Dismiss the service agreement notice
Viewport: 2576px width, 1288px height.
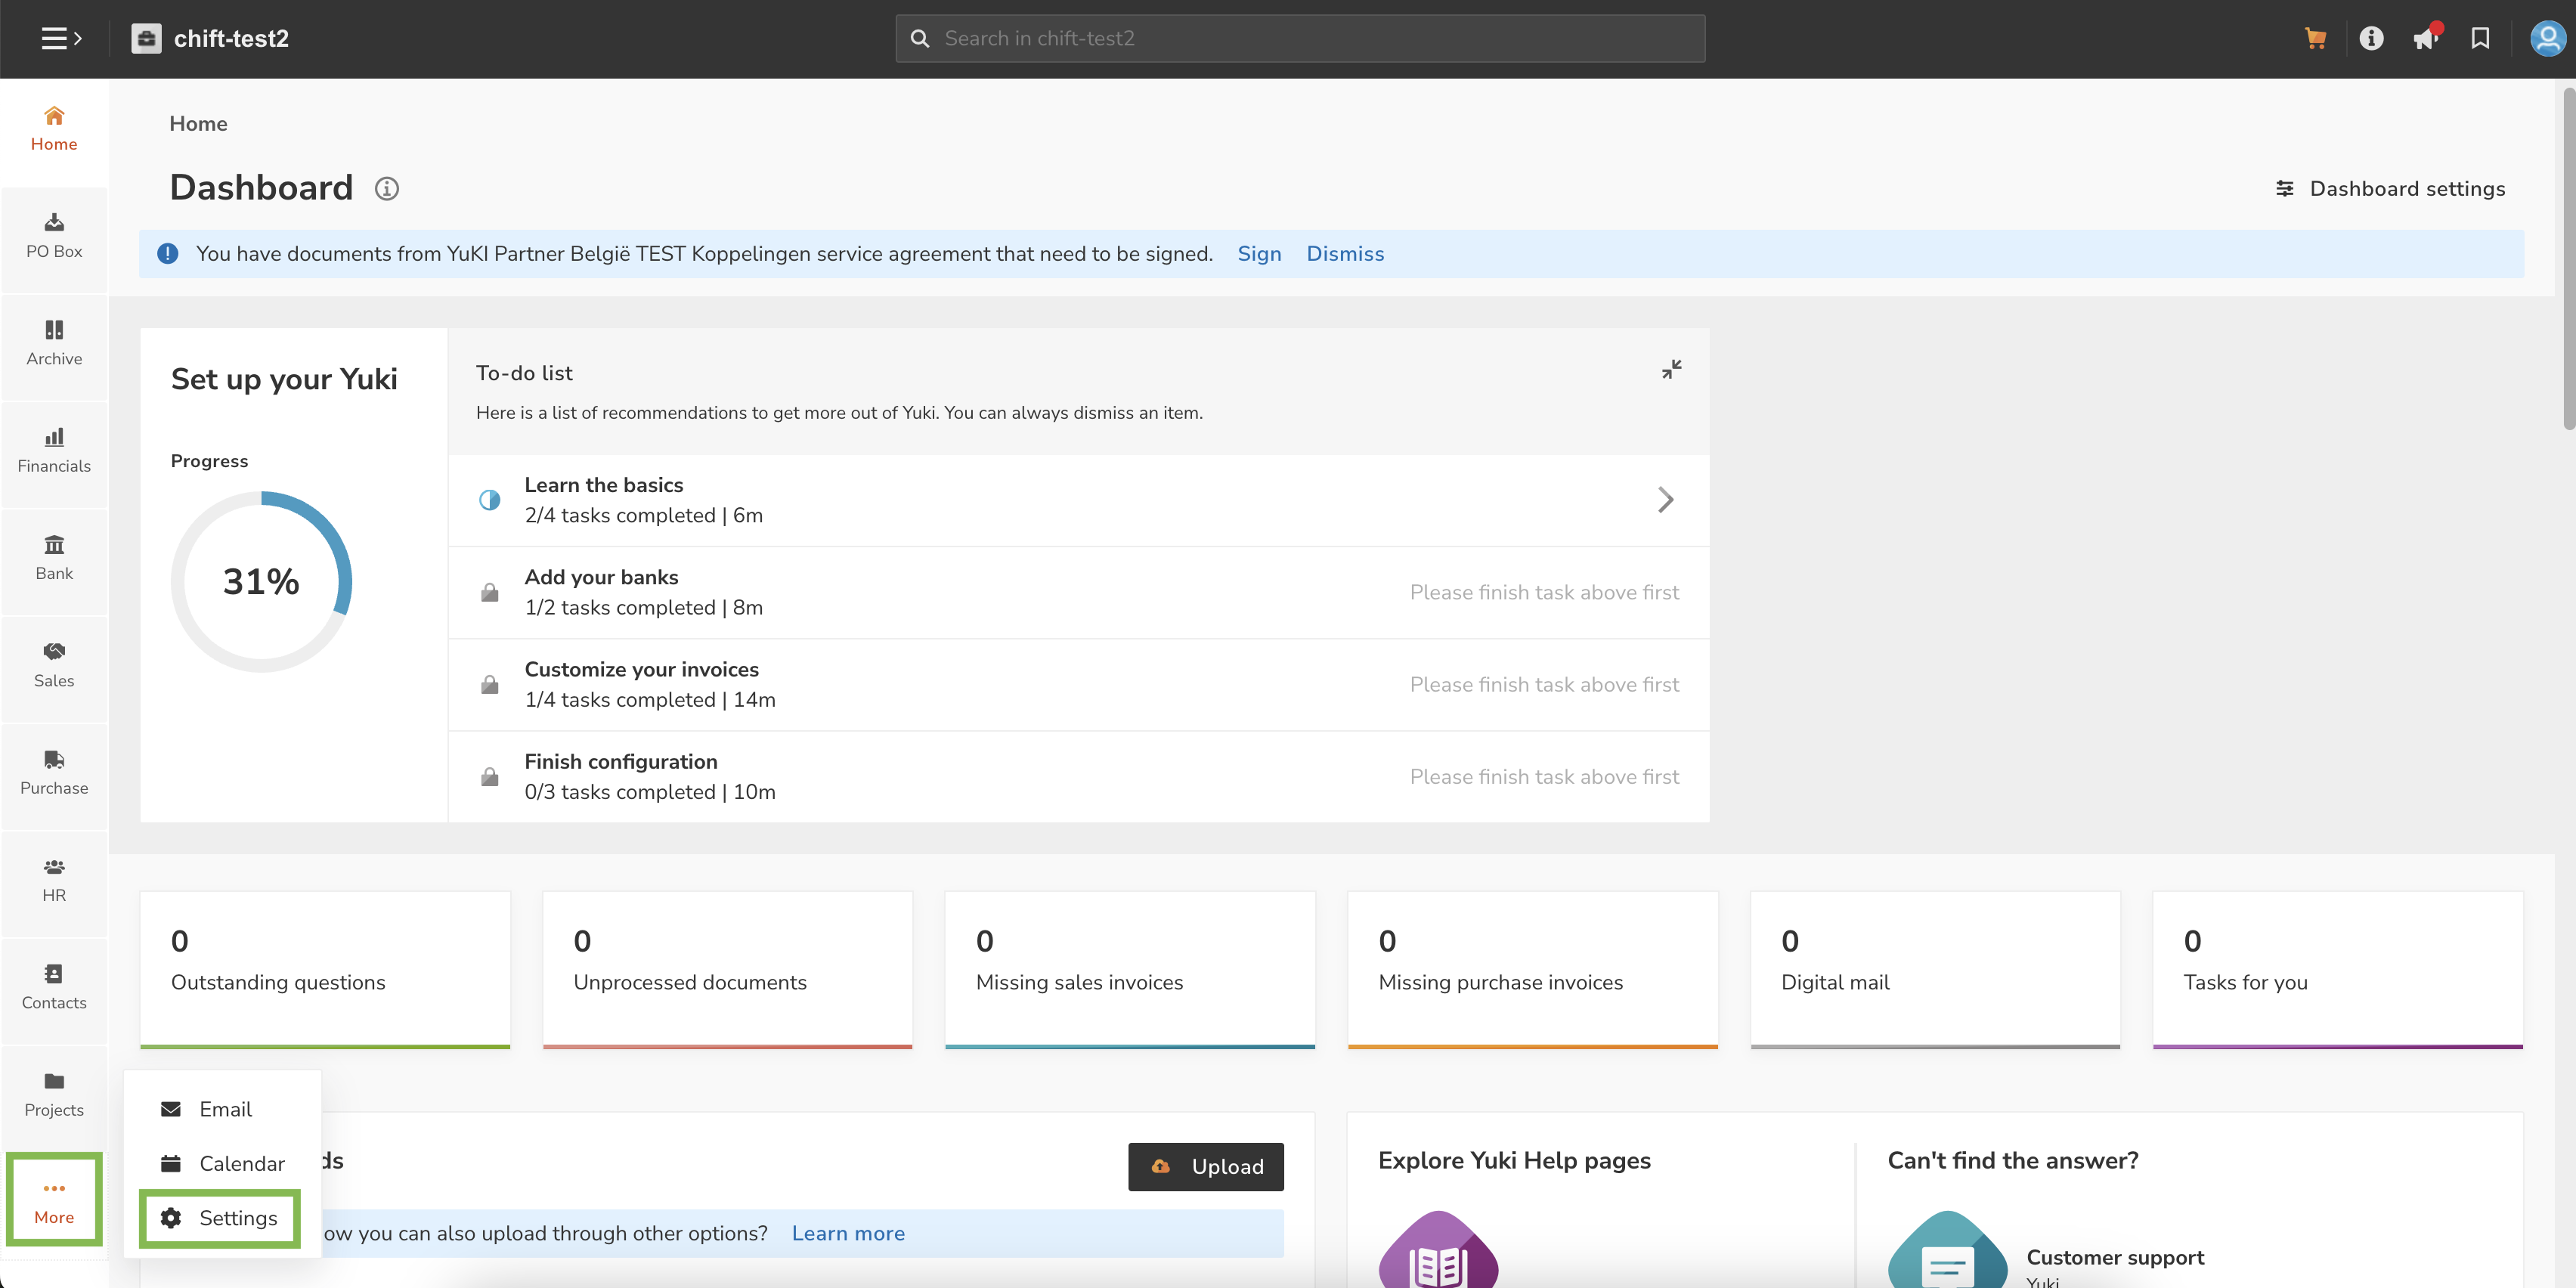tap(1345, 254)
